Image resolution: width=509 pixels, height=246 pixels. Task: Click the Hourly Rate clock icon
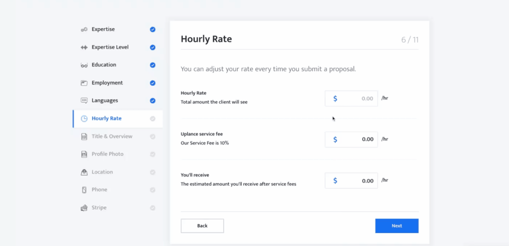(x=84, y=119)
